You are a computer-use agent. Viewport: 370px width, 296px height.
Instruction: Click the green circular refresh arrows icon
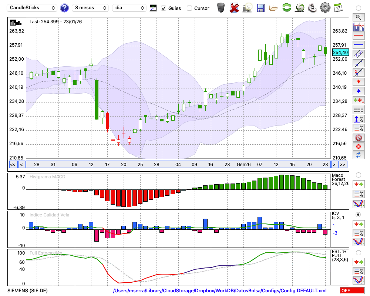pyautogui.click(x=286, y=8)
